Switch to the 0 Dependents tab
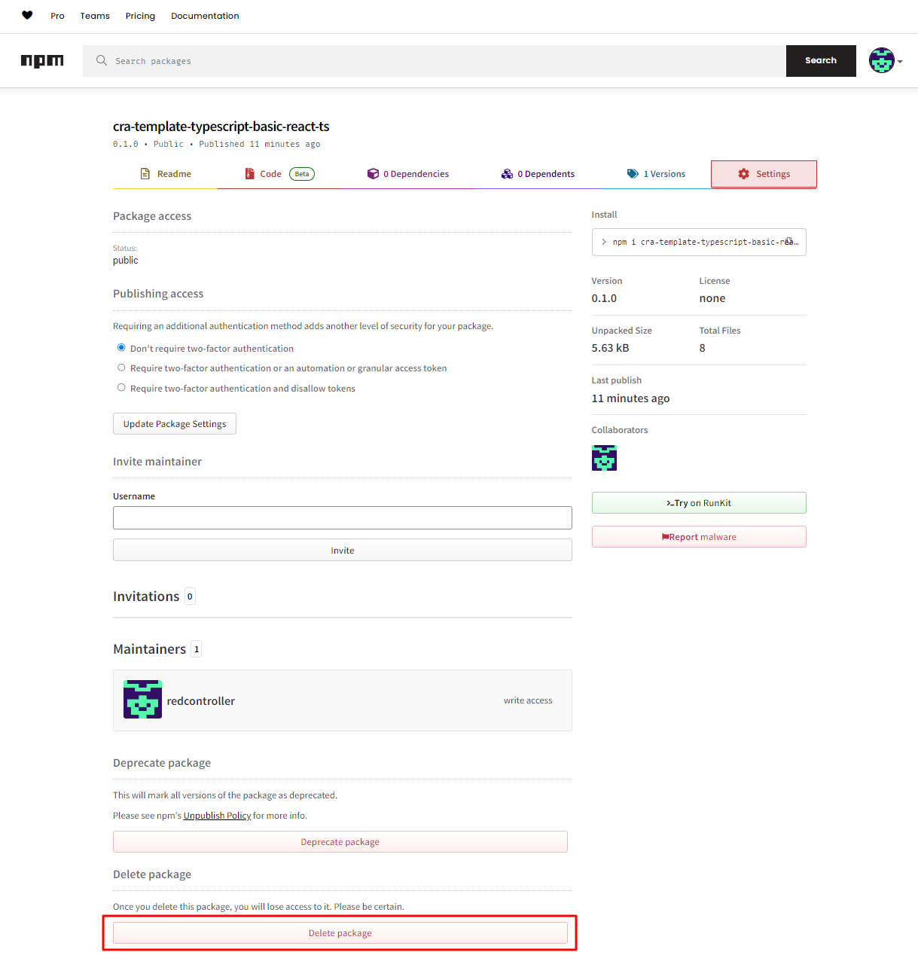Image resolution: width=918 pixels, height=955 pixels. [x=538, y=174]
